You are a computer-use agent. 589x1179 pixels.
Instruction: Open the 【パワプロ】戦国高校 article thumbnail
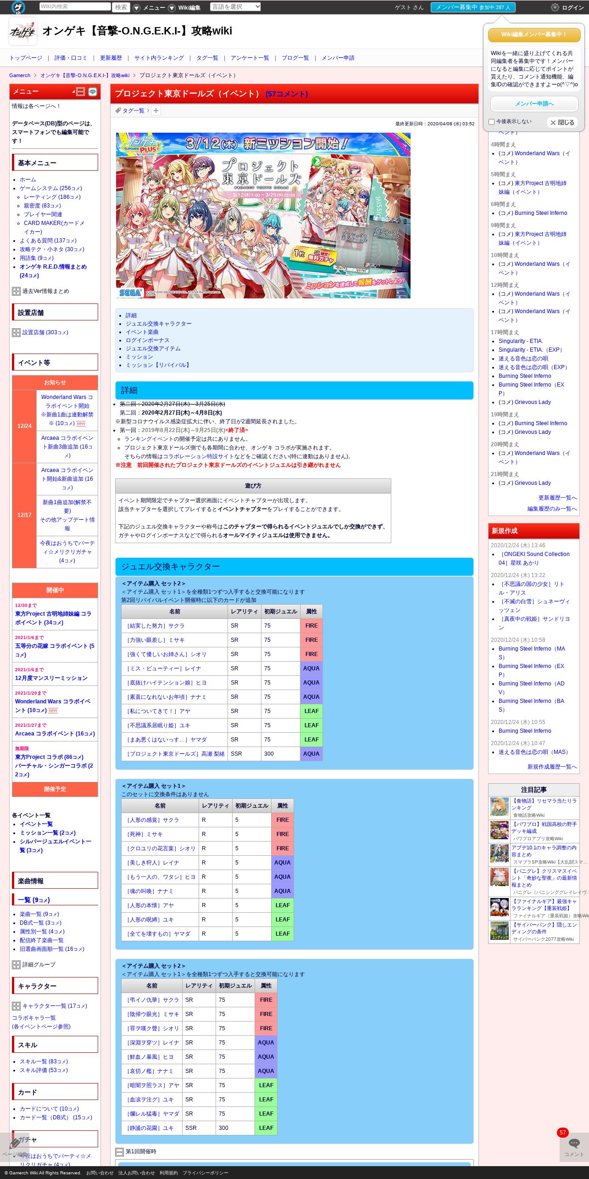(500, 831)
